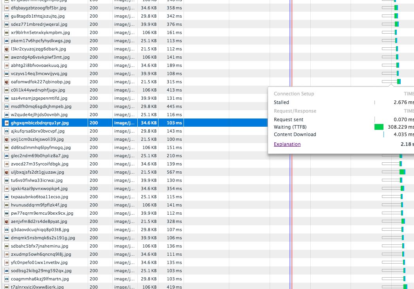Click the Waiting (TTFB) green bar in popup
Screen dimensions: 414x289
coord(379,127)
